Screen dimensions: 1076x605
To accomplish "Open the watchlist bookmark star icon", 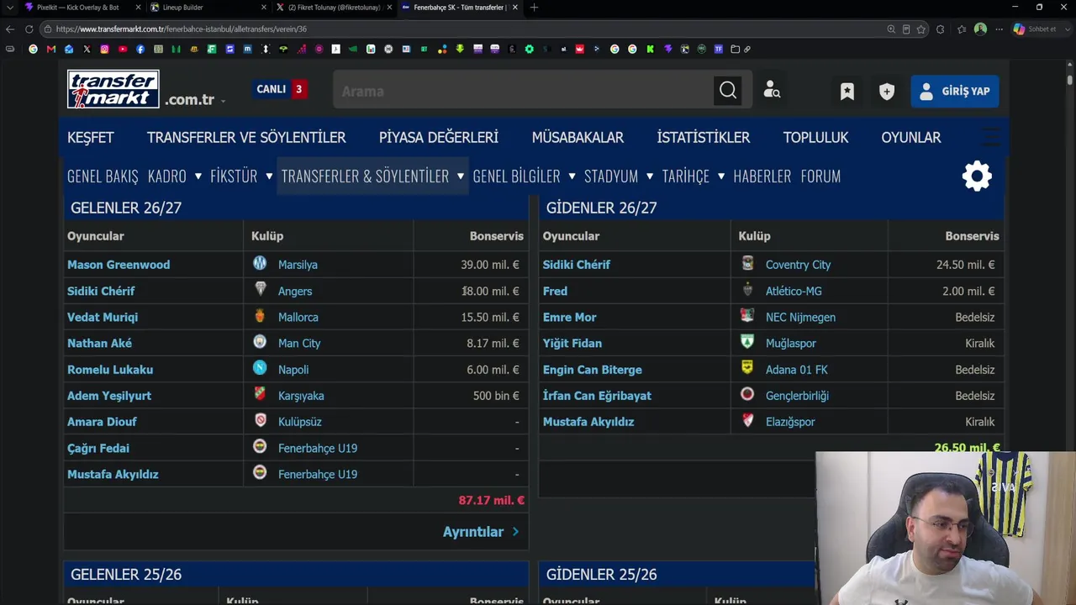I will click(847, 92).
